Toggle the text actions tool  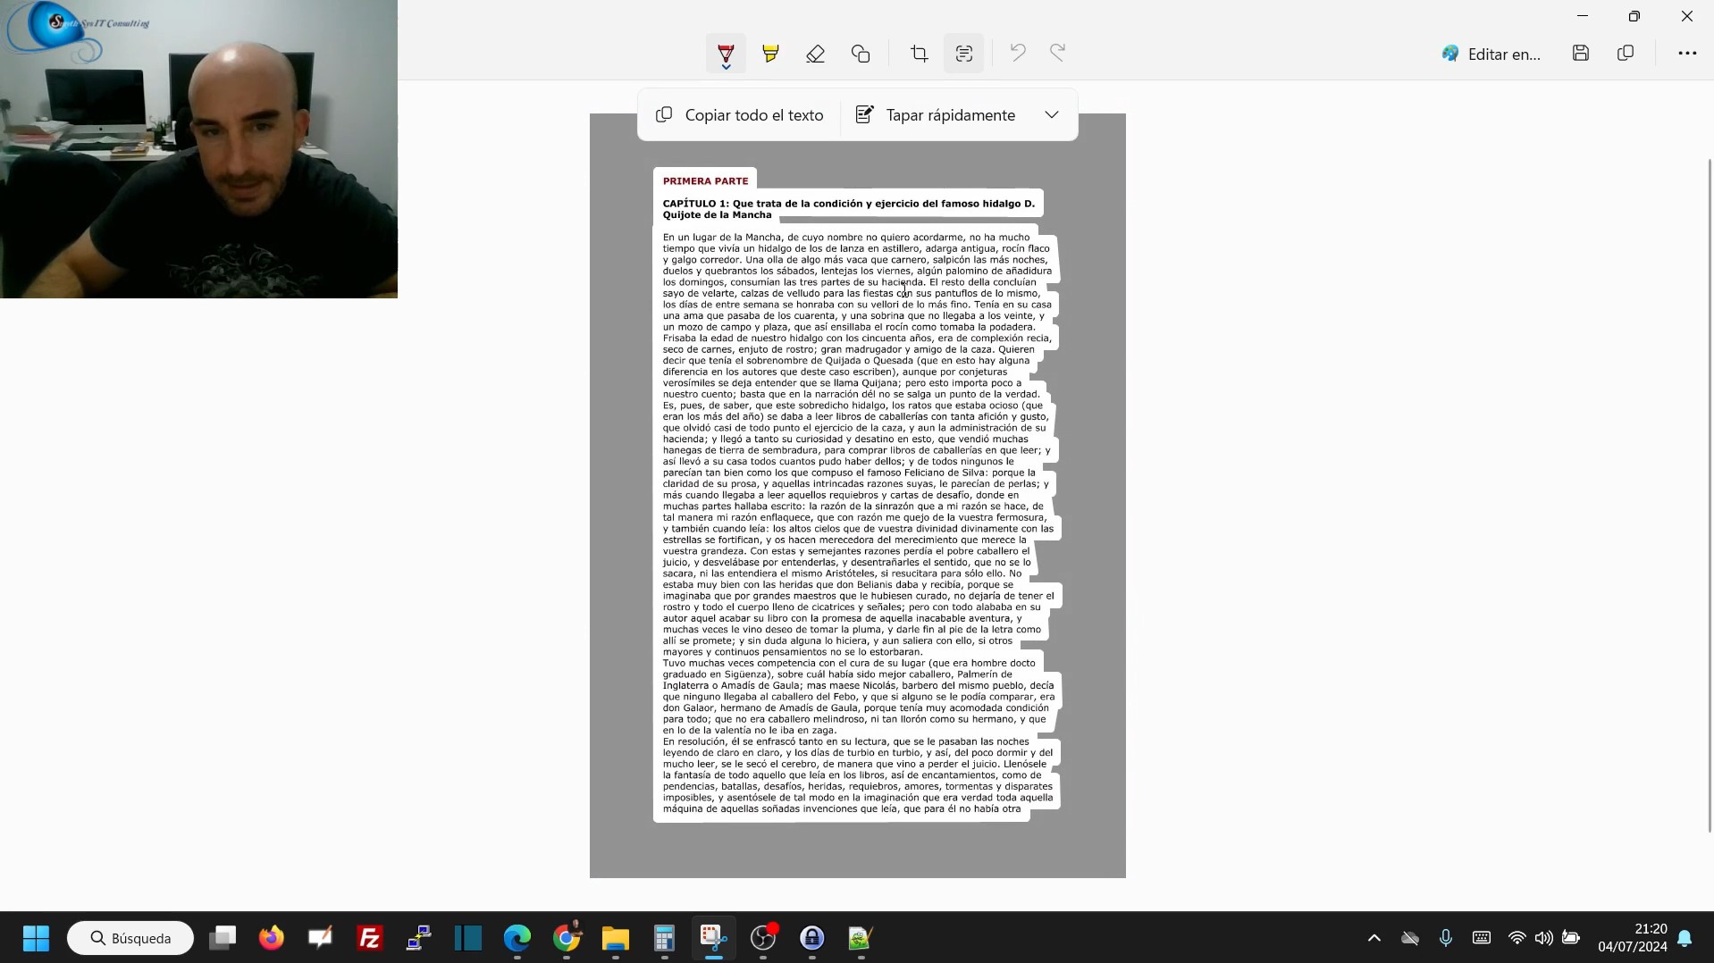click(x=963, y=54)
